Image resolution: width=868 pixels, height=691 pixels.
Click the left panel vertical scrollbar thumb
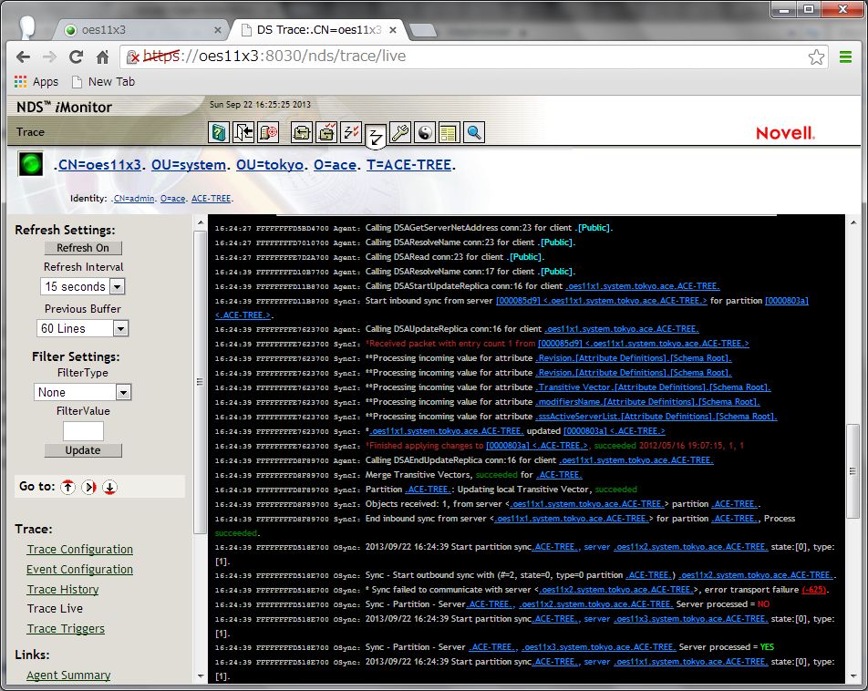pos(200,382)
